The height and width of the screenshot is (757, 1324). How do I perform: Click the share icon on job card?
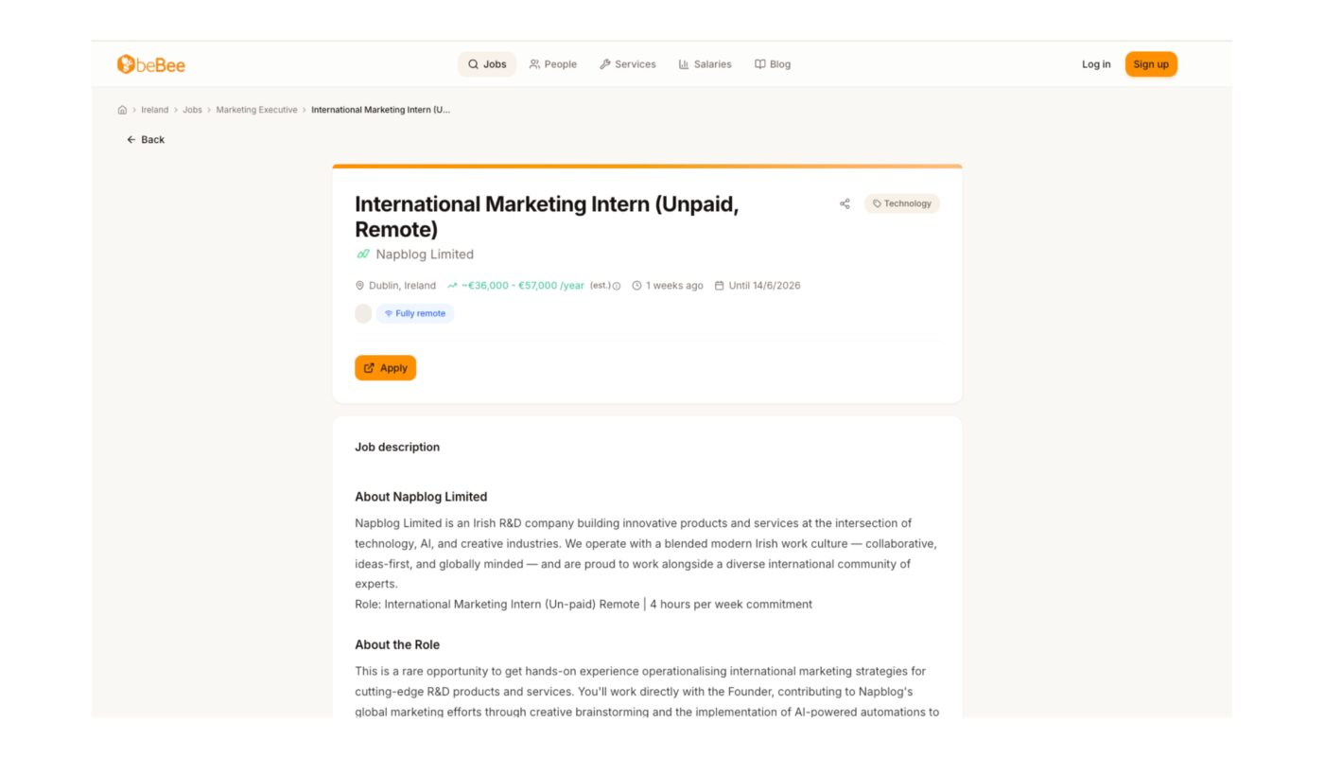pos(845,203)
